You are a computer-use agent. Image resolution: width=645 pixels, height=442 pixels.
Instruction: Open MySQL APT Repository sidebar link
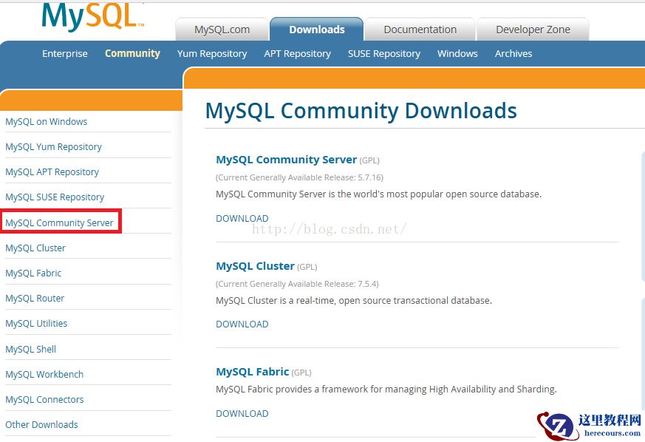(x=52, y=172)
